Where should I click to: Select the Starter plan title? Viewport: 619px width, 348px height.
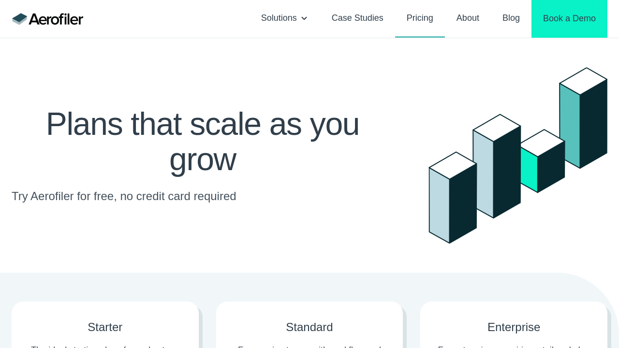pos(105,327)
